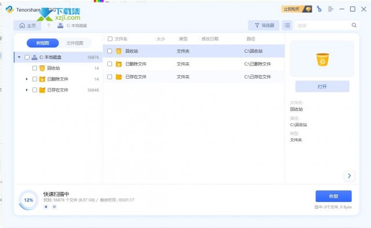Image resolution: width=371 pixels, height=228 pixels.
Task: Click the Tenorshare logo icon
Action: [10, 9]
